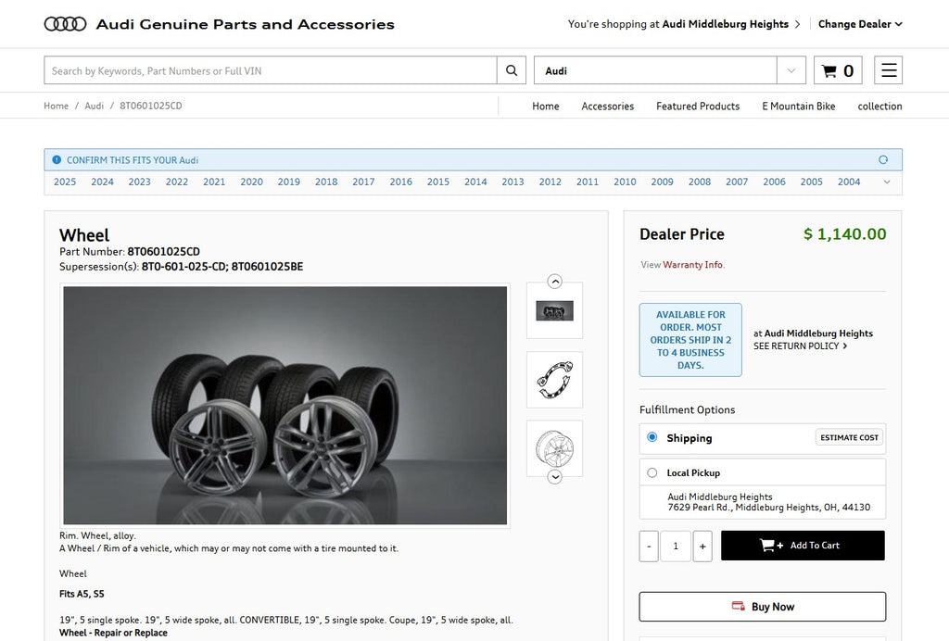Select model year 2014

(x=475, y=182)
